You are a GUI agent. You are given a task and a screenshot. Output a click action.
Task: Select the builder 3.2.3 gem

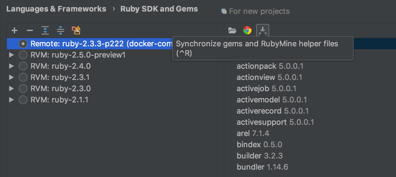click(x=260, y=156)
